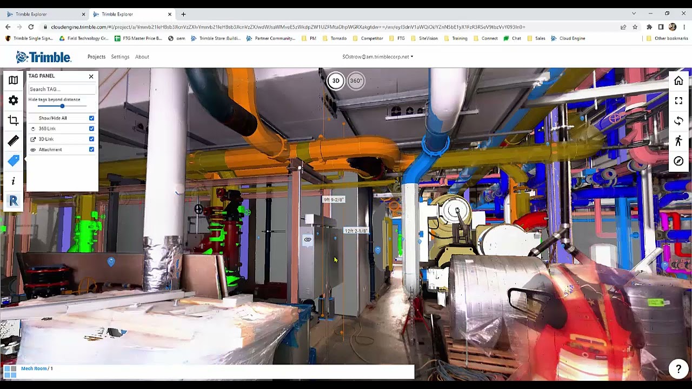Open the Sales bookmarks folder

[x=536, y=38]
